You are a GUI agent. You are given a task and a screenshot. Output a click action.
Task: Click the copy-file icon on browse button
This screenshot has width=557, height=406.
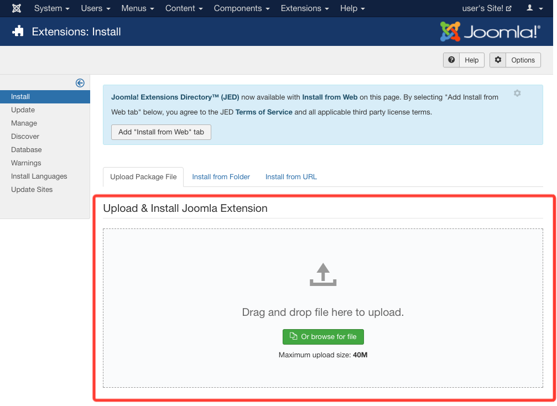point(293,336)
